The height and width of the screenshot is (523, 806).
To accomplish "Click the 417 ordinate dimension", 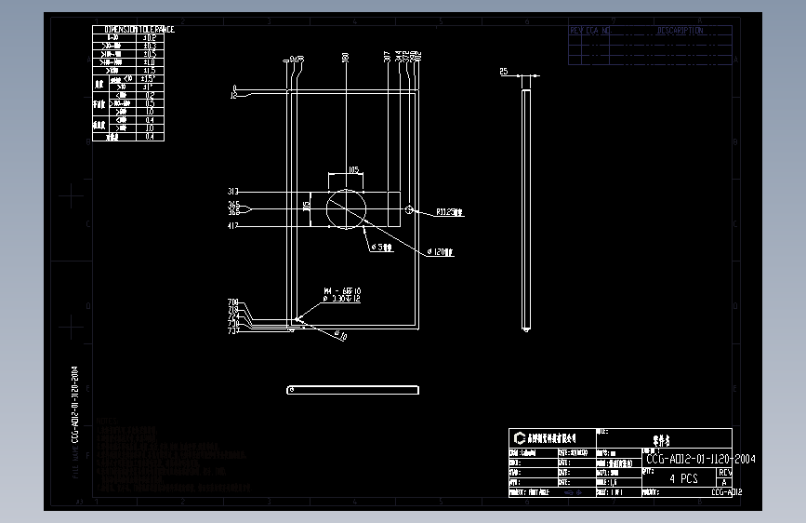I will pos(233,225).
